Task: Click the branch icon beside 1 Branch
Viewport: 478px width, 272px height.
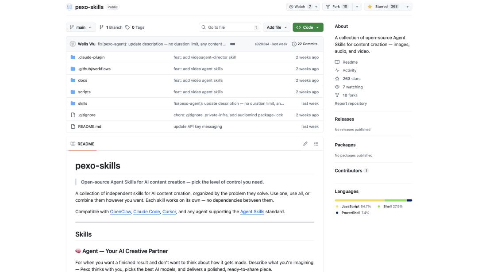Action: pyautogui.click(x=101, y=27)
